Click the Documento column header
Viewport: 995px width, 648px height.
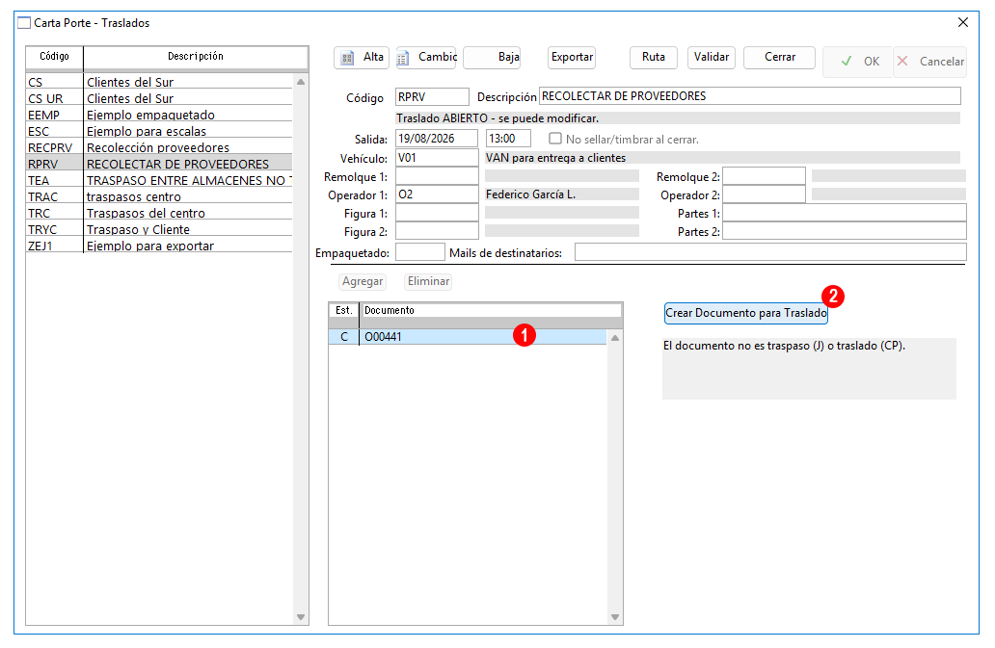click(491, 310)
